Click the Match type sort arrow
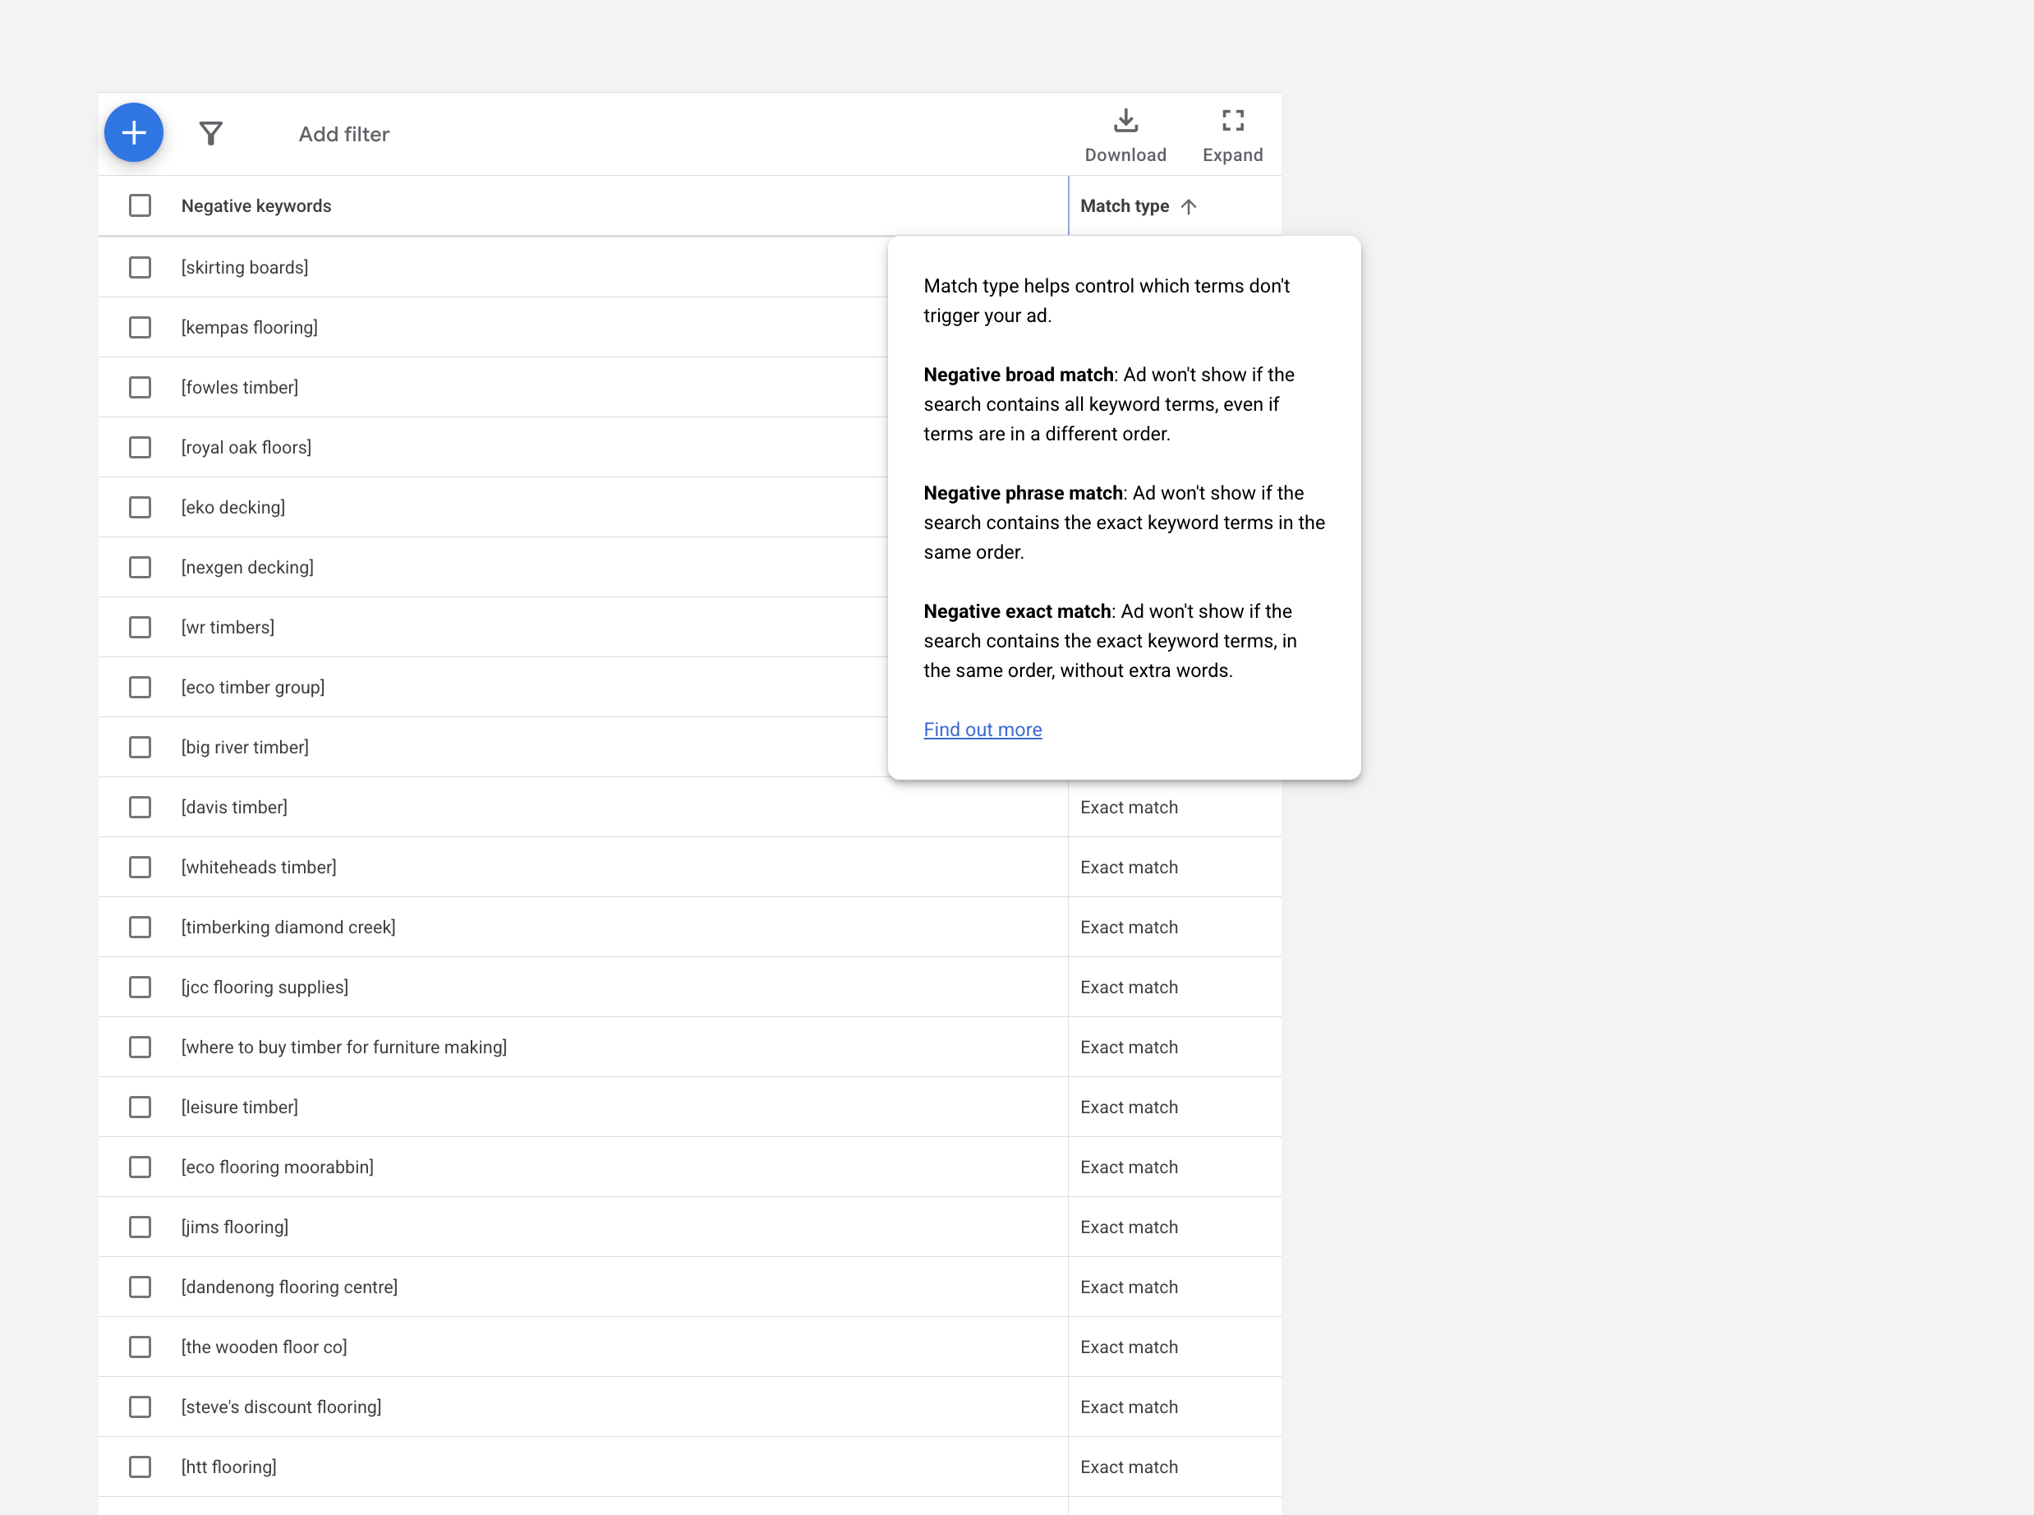This screenshot has width=2034, height=1515. [1189, 206]
